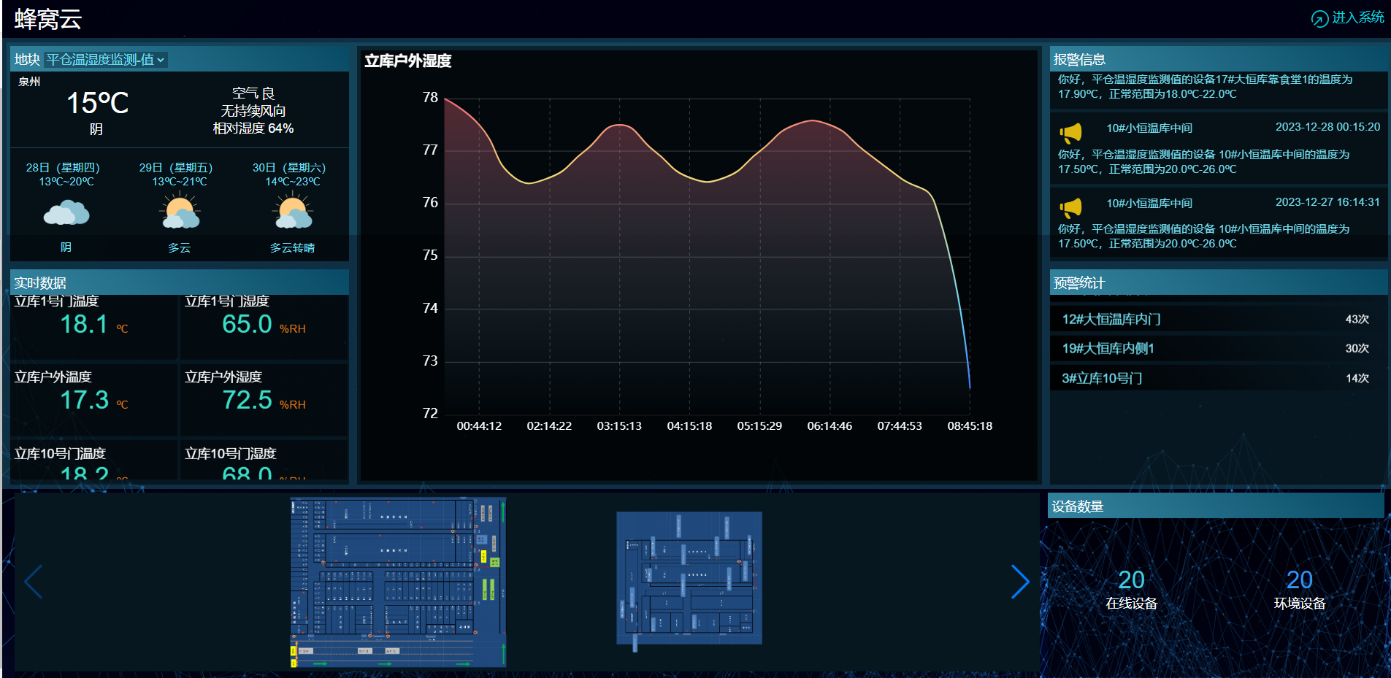Click the 17#大恒库靠食堂1 alarm message

pyautogui.click(x=1206, y=86)
